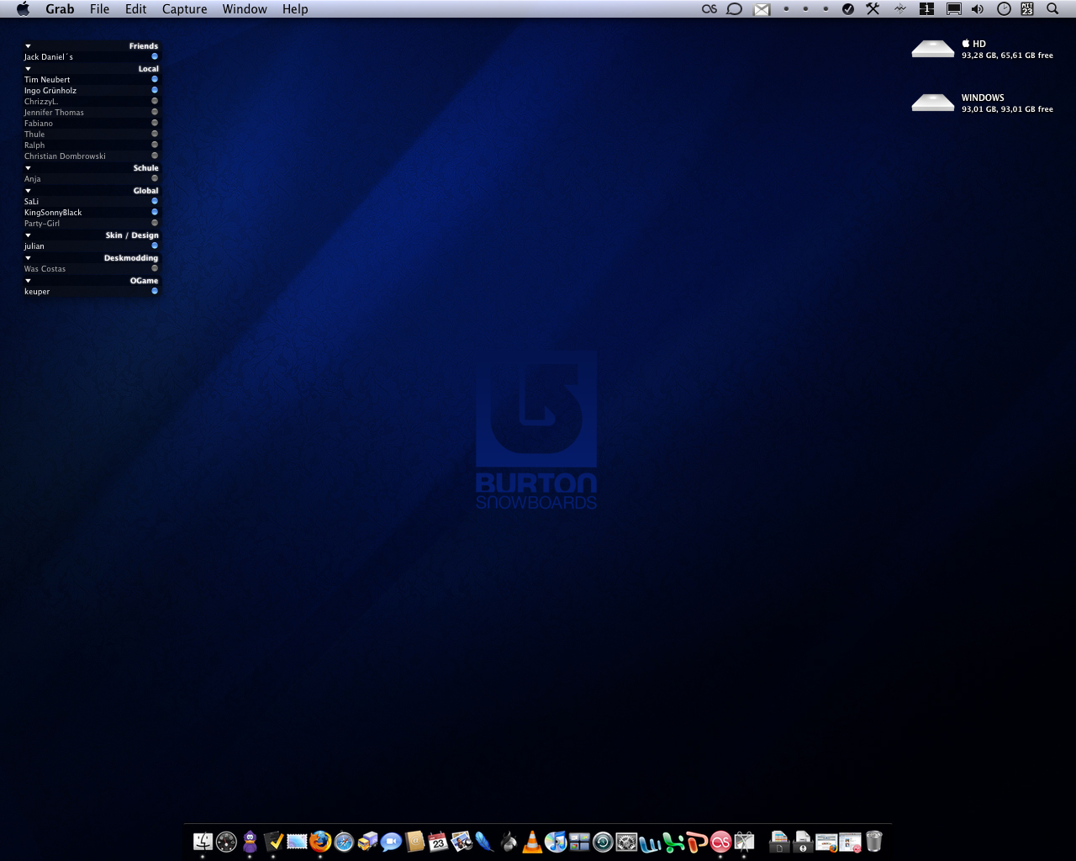Open Spaces menu bar icon showing 1

[926, 9]
